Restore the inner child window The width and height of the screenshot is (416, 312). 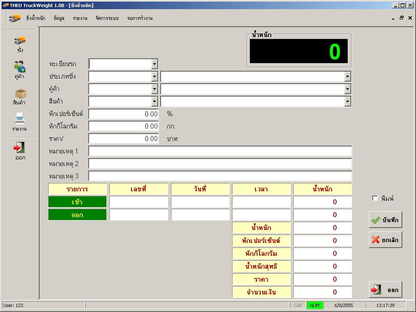(x=401, y=18)
